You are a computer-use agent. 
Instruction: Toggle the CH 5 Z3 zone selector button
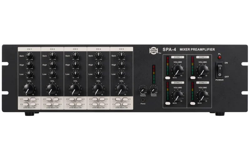(x=118, y=104)
